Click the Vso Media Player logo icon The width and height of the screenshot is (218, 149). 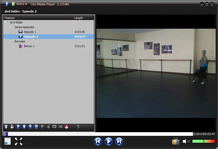click(7, 4)
